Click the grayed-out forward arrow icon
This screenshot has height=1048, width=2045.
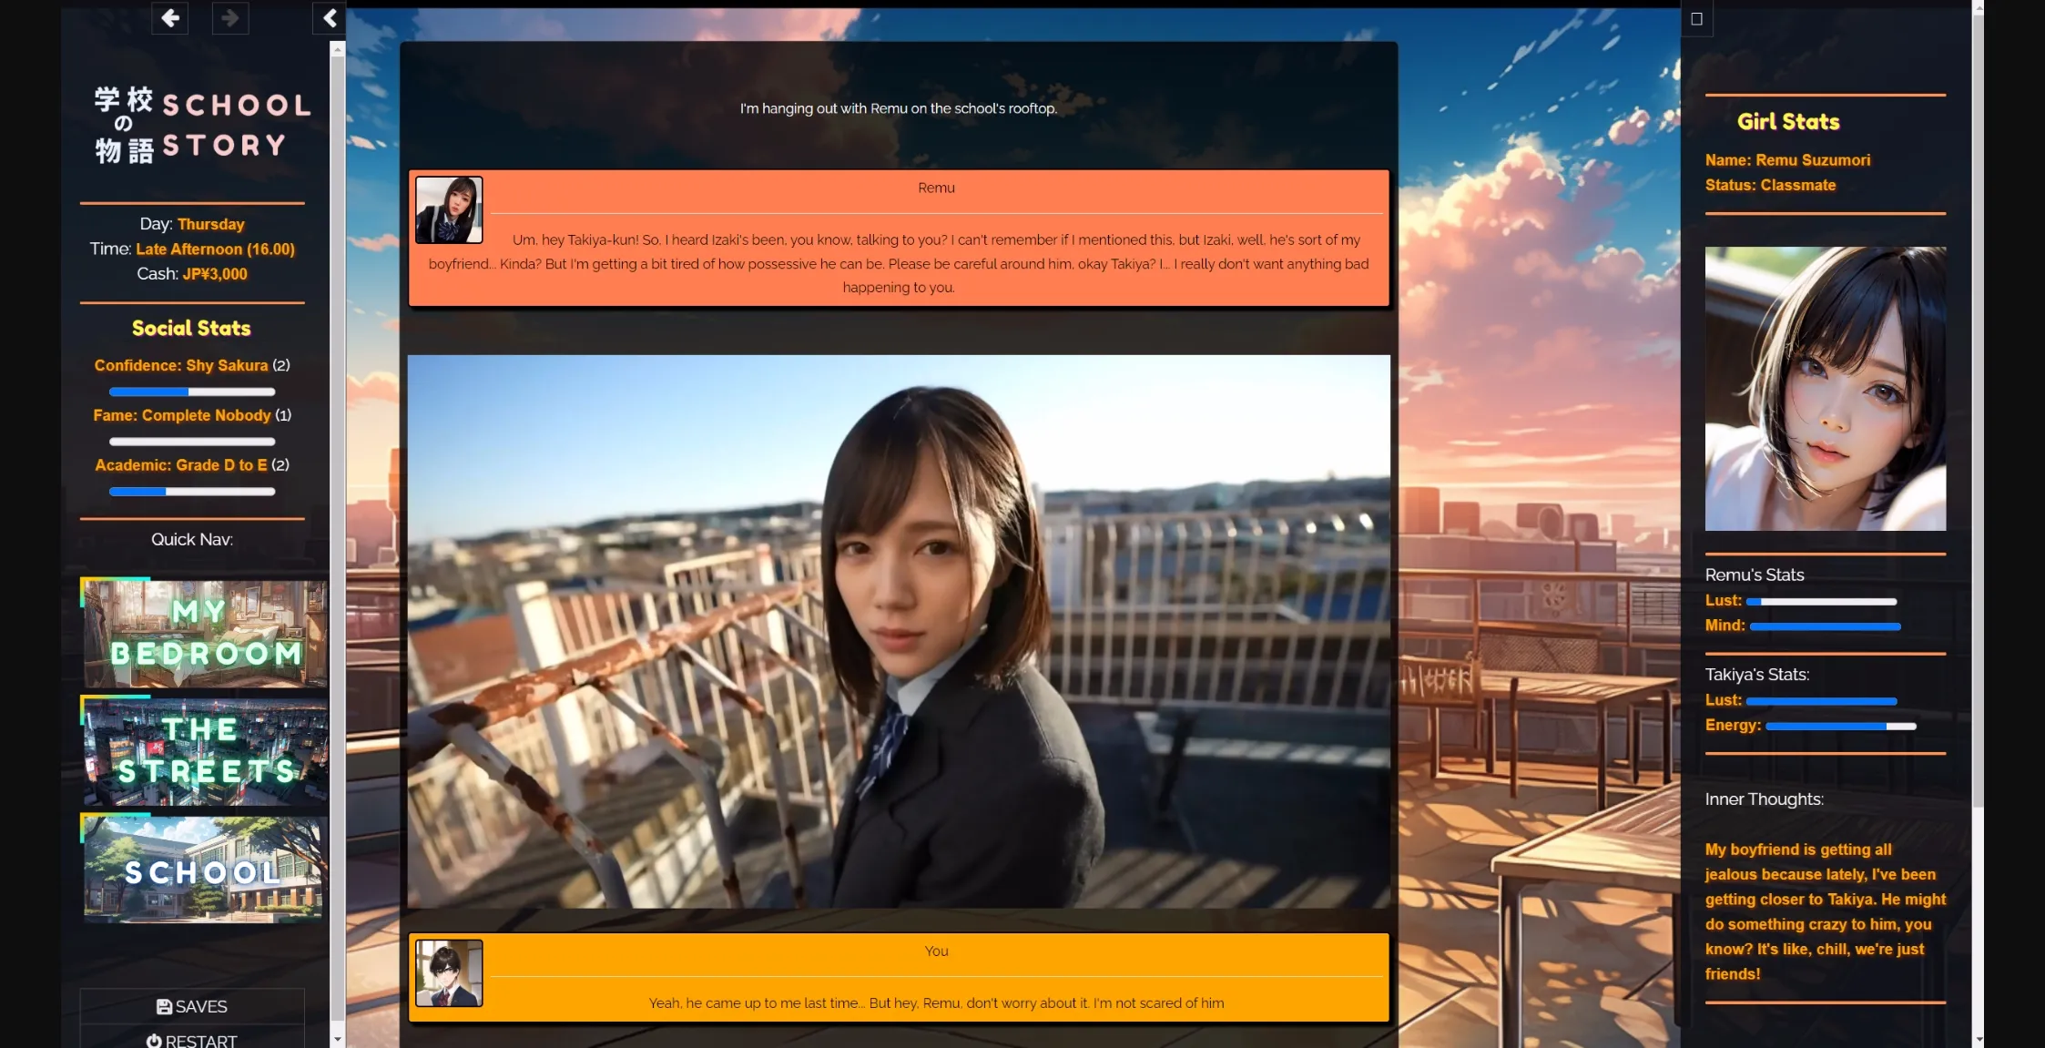pyautogui.click(x=230, y=17)
